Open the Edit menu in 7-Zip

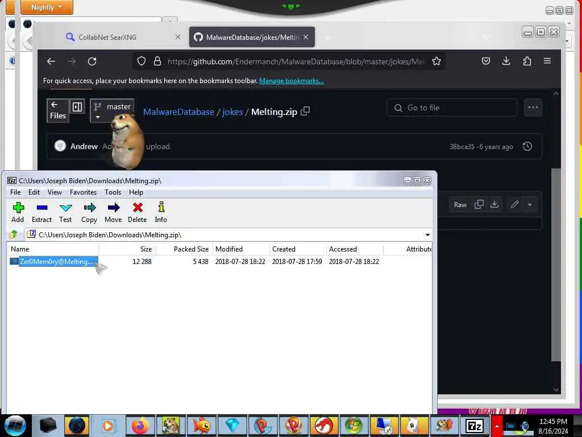(x=34, y=192)
